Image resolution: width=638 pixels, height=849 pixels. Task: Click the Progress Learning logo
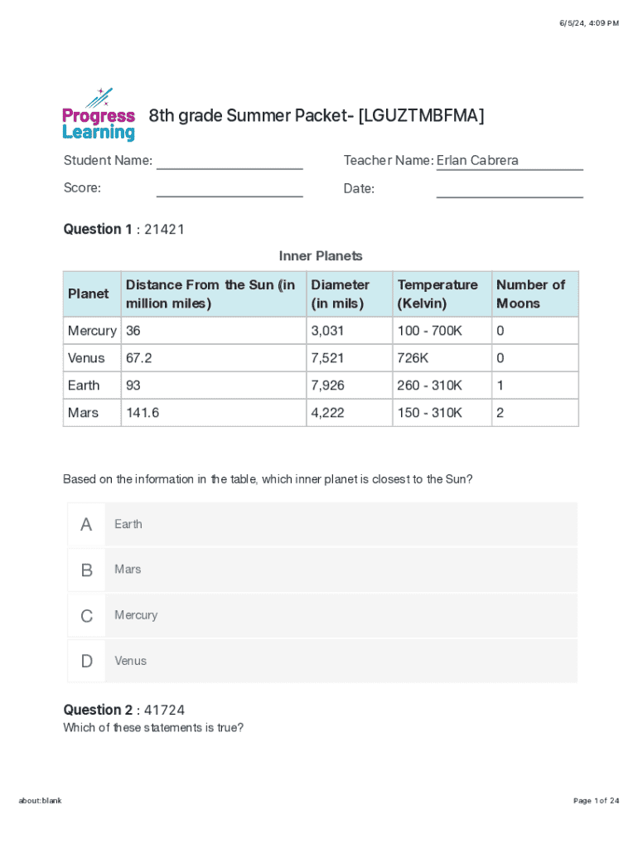pos(99,114)
